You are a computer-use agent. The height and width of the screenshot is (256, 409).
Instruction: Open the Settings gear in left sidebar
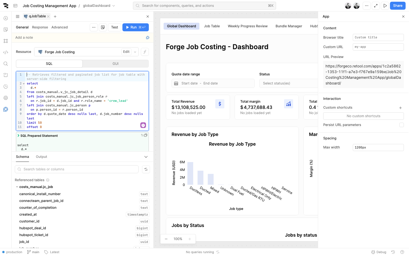click(6, 98)
